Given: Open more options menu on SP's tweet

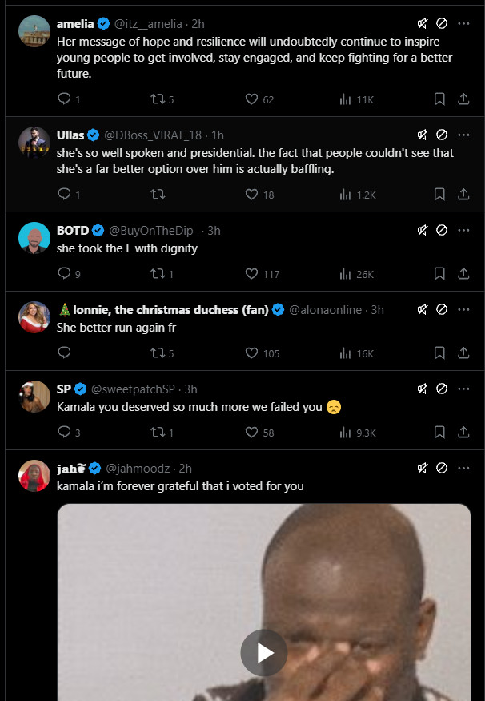Looking at the screenshot, I should (463, 389).
